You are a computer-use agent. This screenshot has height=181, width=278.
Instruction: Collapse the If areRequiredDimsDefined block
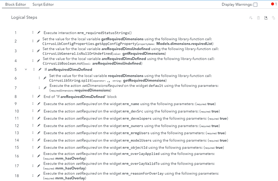pyautogui.click(x=26, y=70)
